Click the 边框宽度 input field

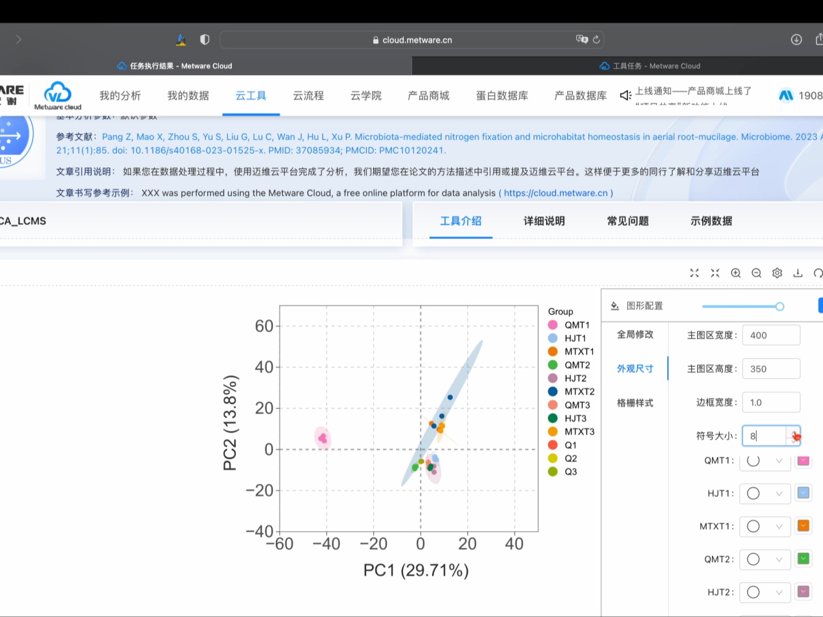(x=771, y=403)
